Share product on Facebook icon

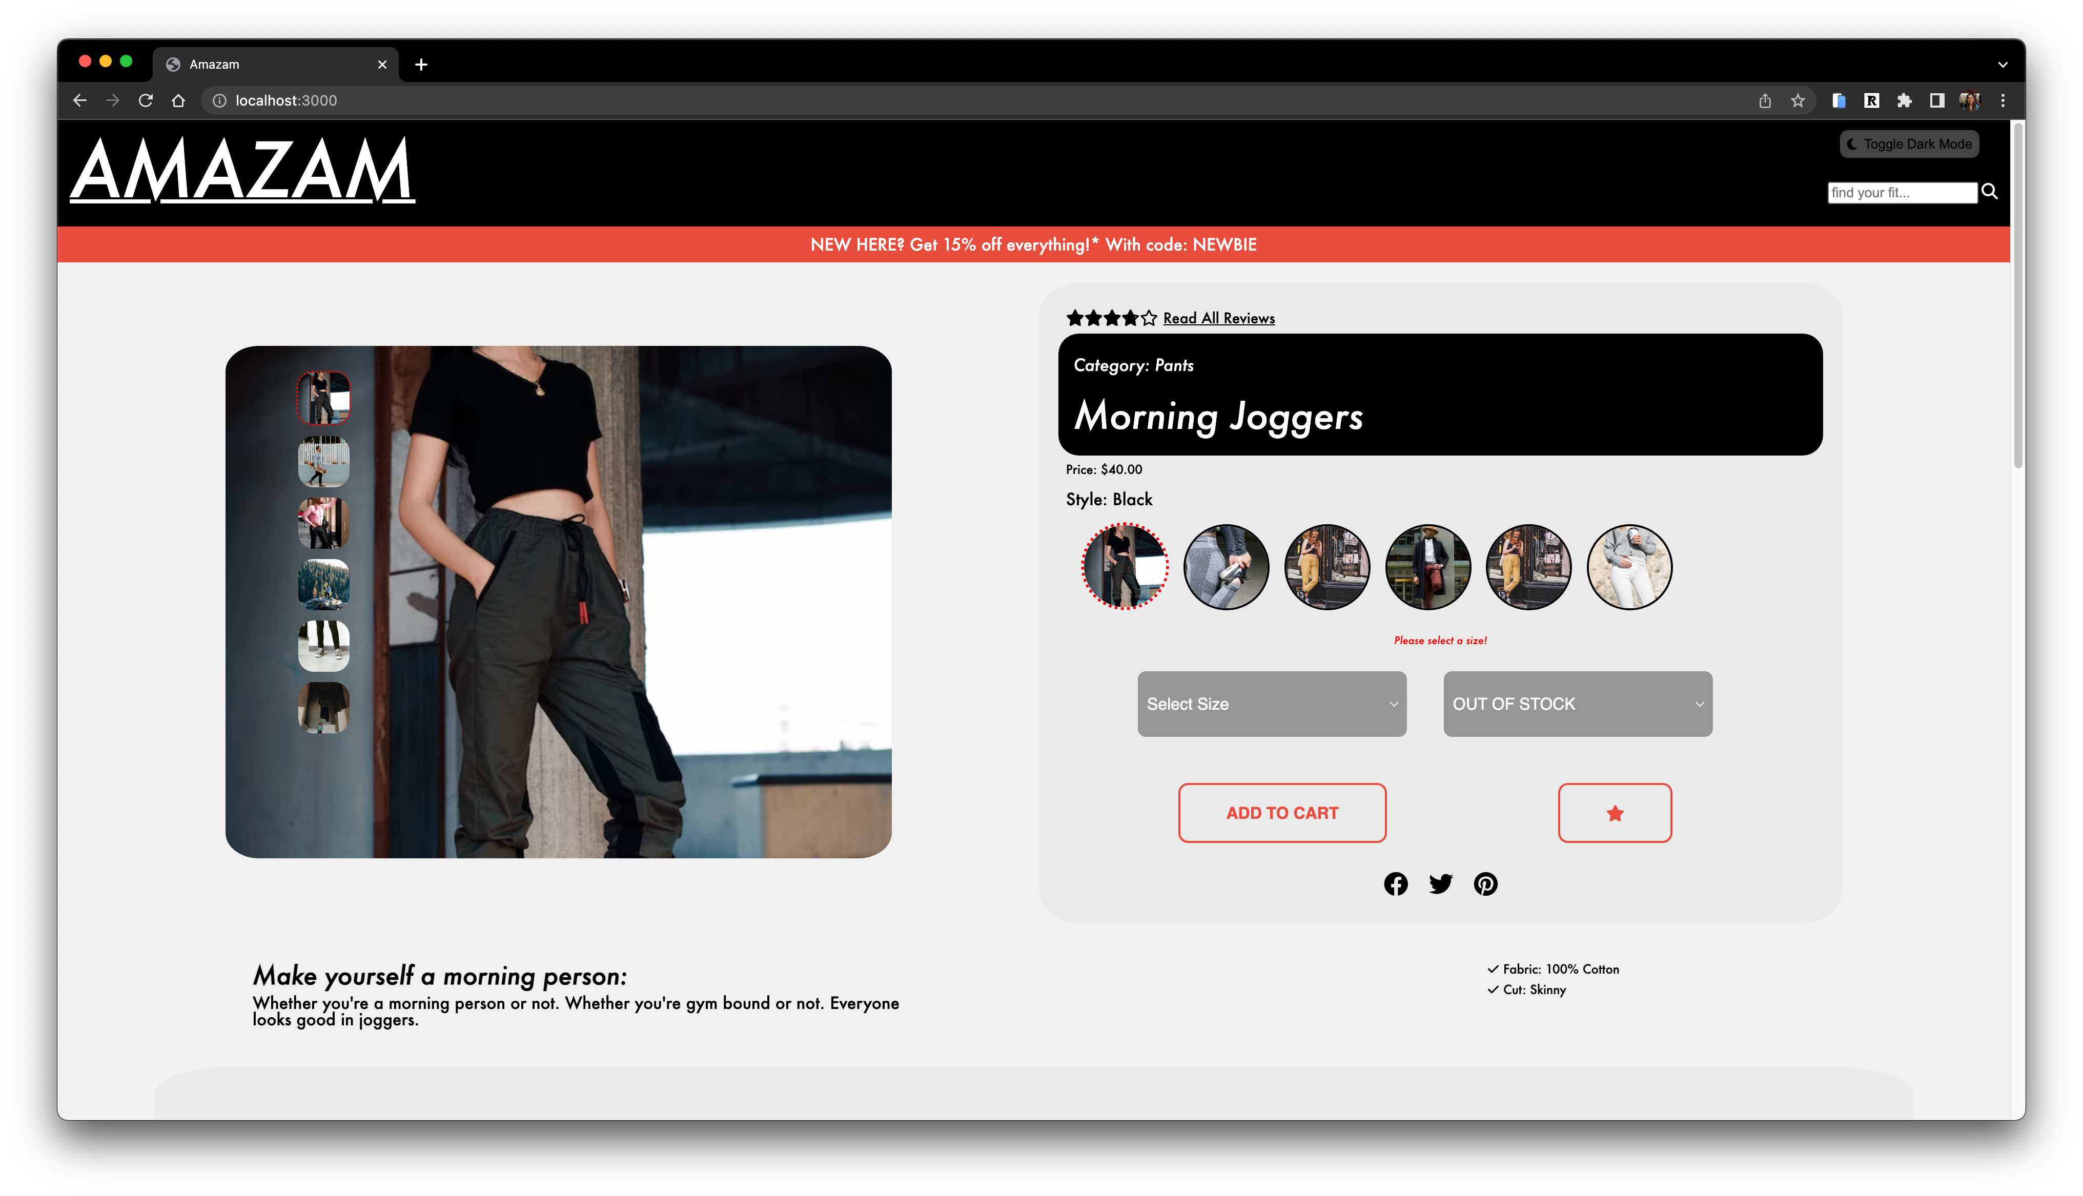1395,884
